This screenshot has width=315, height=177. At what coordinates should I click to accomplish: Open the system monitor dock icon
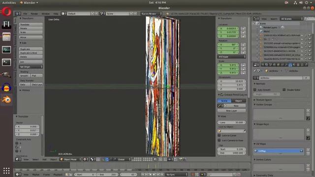[6, 50]
